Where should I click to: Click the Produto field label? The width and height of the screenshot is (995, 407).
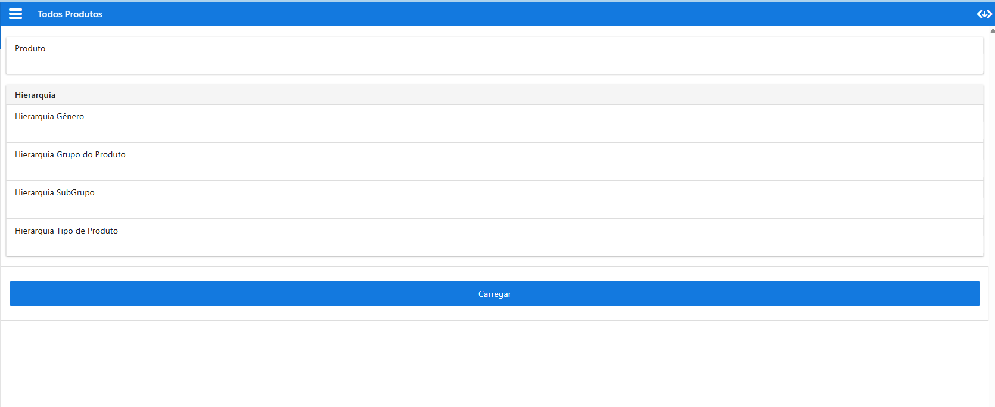pyautogui.click(x=30, y=48)
